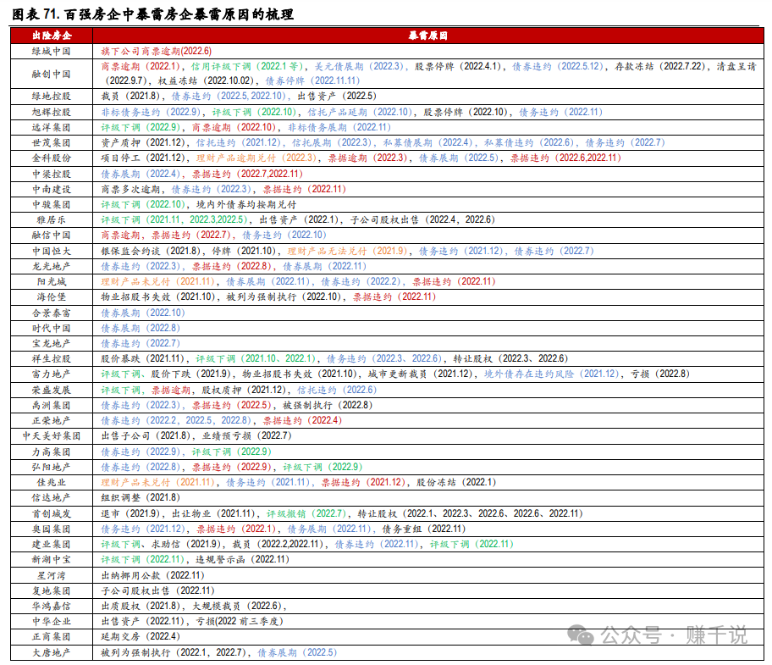Click the 世茂集团 company cell
772x665 pixels.
52,142
